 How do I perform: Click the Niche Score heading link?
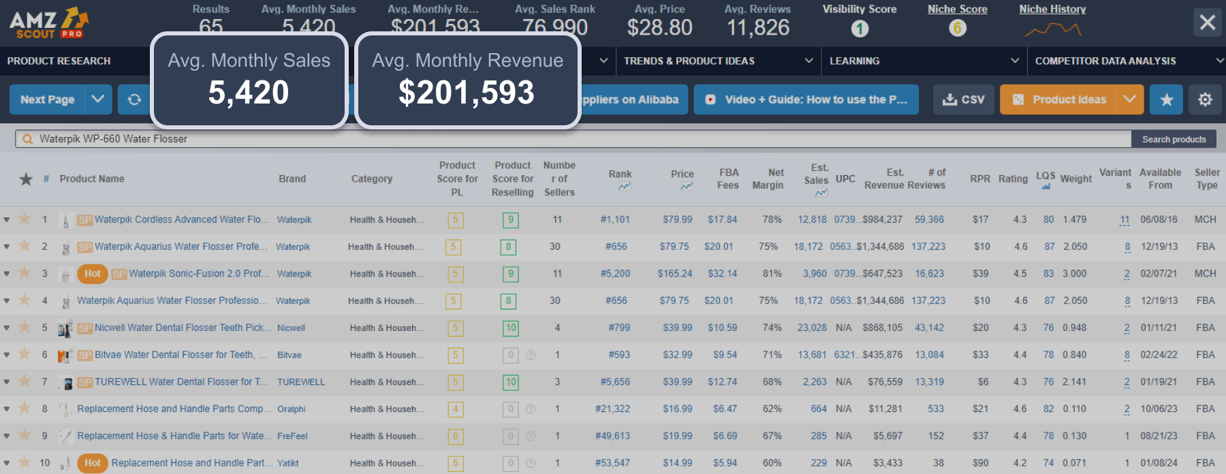tap(958, 9)
